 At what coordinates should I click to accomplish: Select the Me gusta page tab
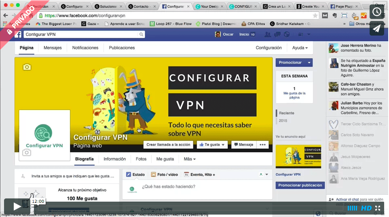tap(165, 159)
